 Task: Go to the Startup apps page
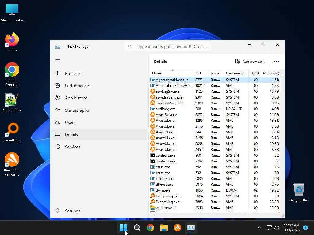click(x=99, y=110)
